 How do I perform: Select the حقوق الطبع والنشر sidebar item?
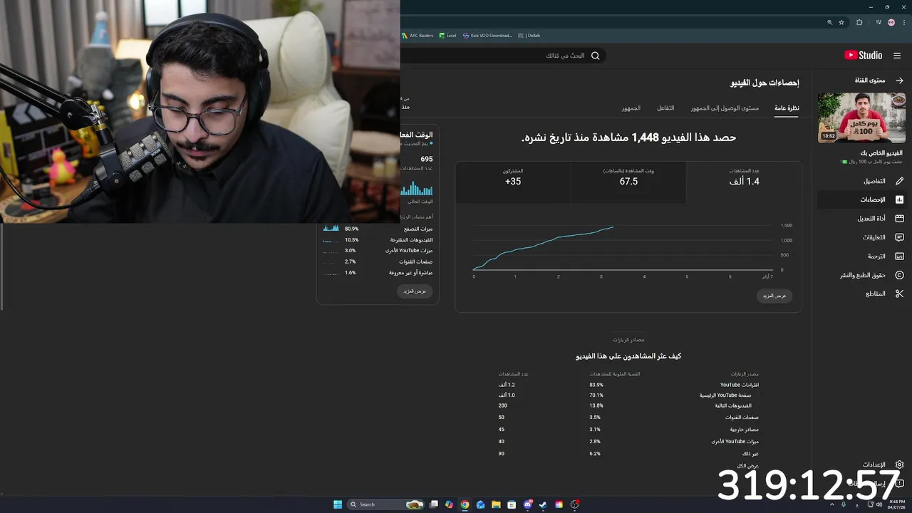pos(863,275)
